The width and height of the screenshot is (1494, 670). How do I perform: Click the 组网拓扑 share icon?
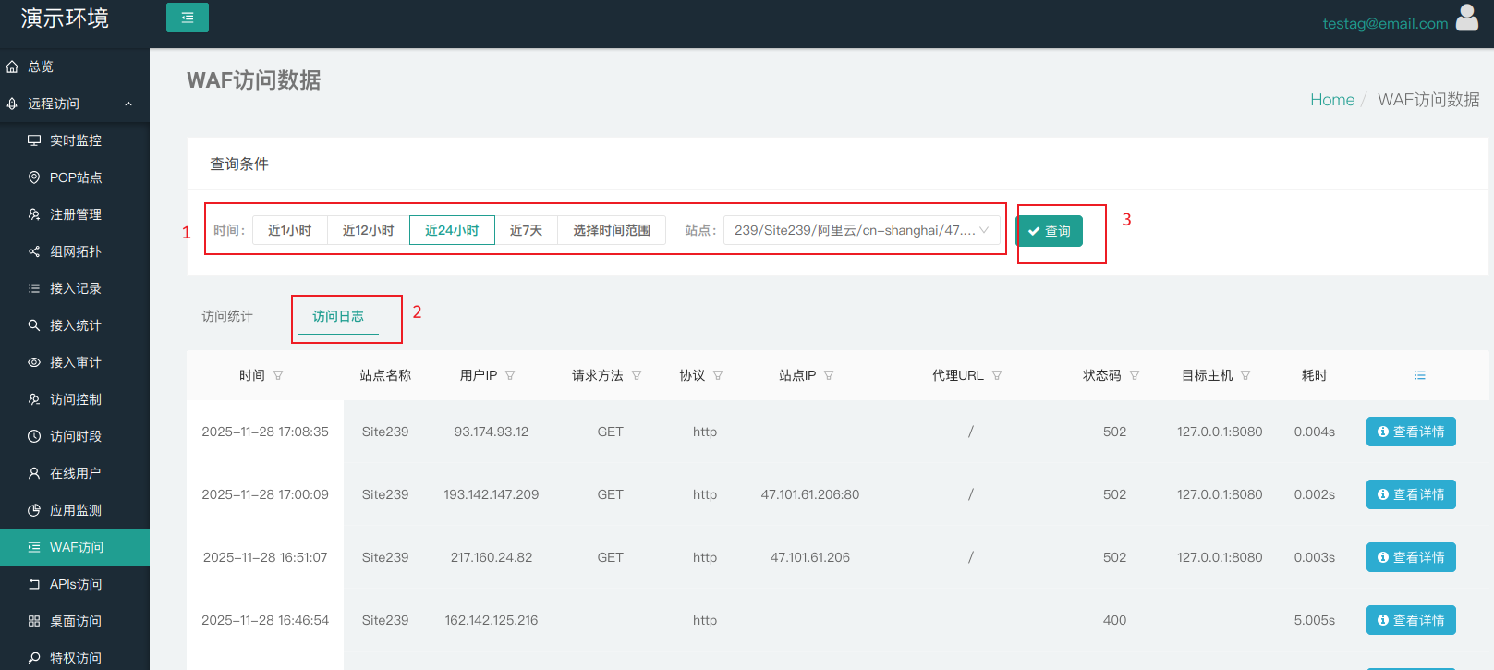point(34,251)
